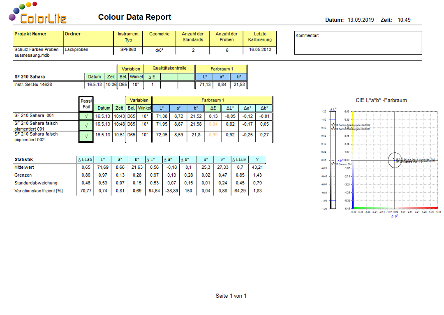Viewport: 444px width, 315px height.
Task: Click the 'CIE L*a*b* -Farbraum' chart title
Action: 381,100
